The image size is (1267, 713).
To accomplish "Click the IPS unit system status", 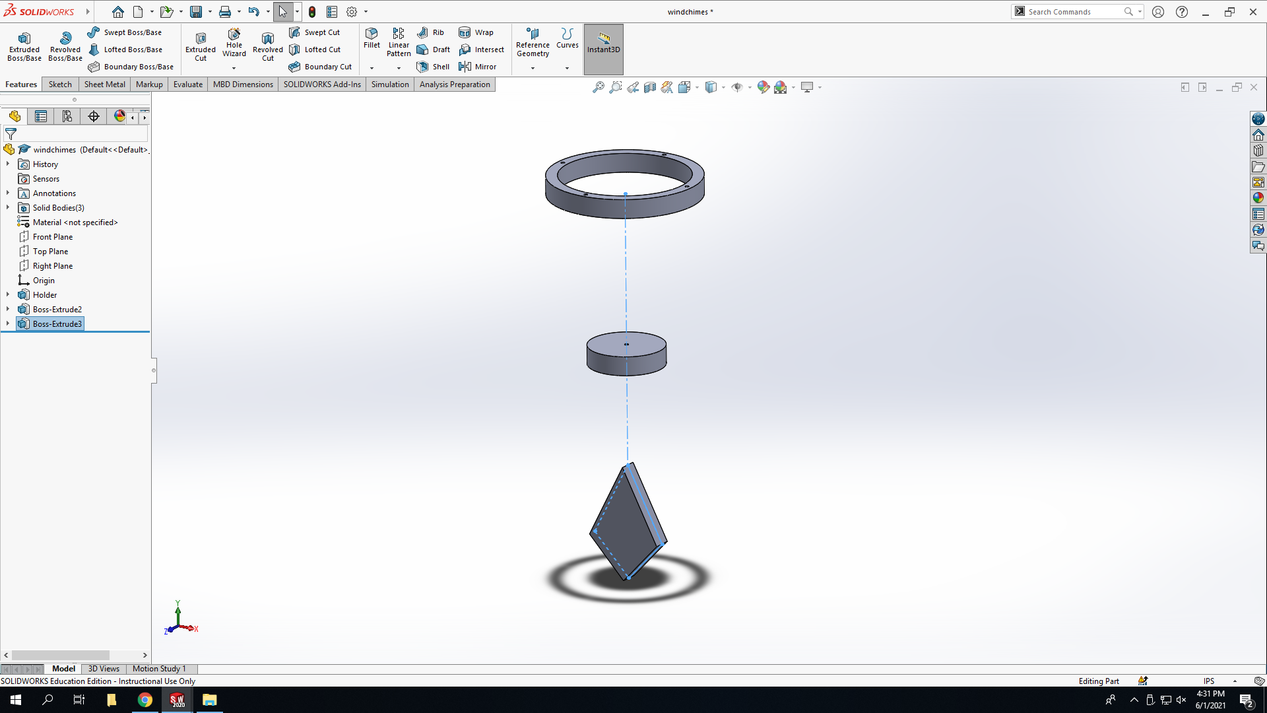I will point(1208,681).
